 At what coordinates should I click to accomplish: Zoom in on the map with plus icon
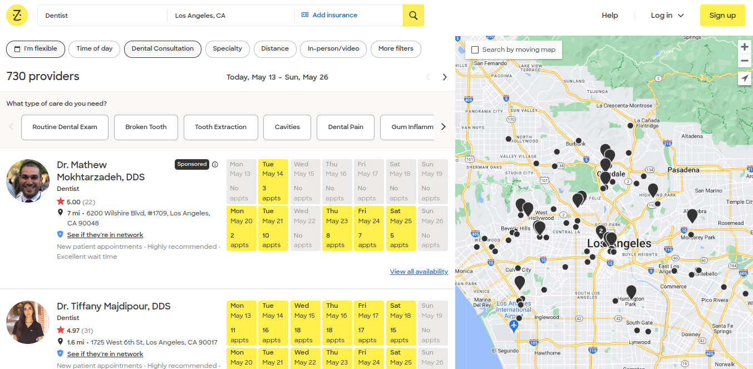pos(745,47)
